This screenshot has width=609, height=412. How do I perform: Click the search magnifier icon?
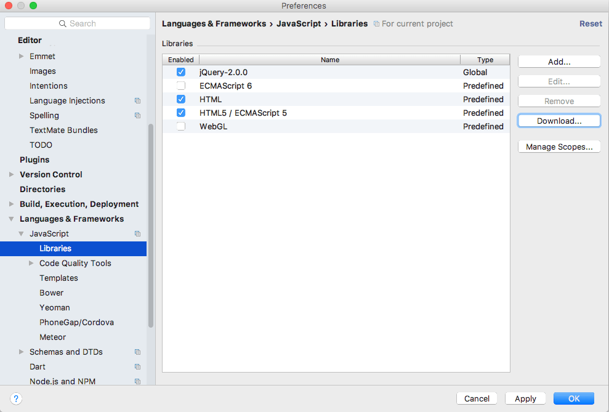(x=63, y=23)
